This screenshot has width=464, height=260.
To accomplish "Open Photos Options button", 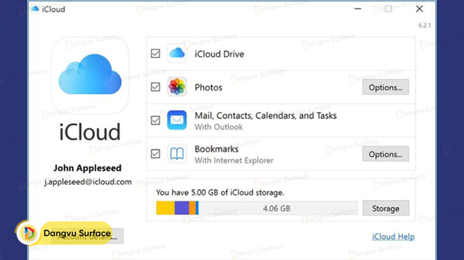I will (x=385, y=87).
